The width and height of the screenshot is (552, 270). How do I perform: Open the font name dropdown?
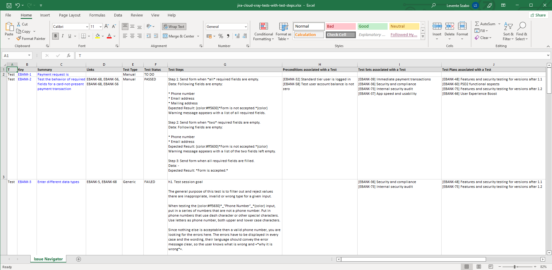[87, 27]
